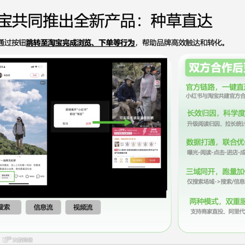Image resolution: width=245 pixels, height=245 pixels.
Task: Tap the share icon atop the Taobao product video
Action: pos(149,72)
